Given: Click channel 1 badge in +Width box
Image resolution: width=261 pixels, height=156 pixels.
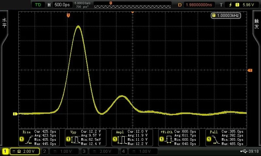Looking at the screenshot, I should point(161,139).
